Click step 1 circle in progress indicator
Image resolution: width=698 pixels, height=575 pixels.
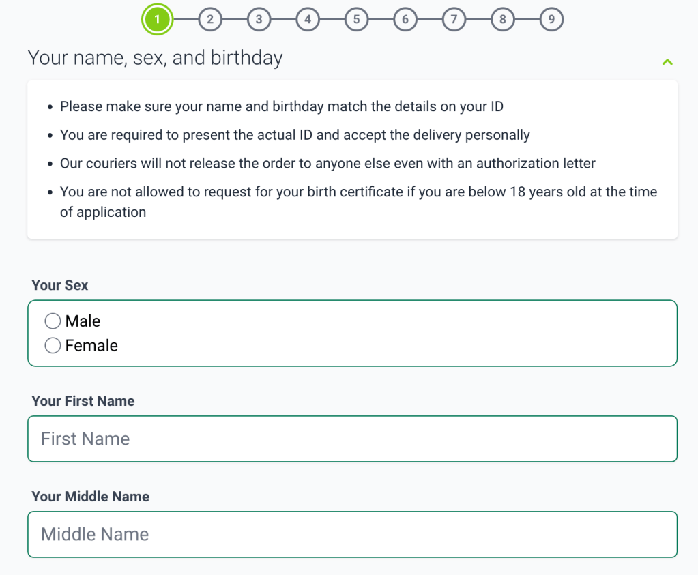(x=158, y=20)
